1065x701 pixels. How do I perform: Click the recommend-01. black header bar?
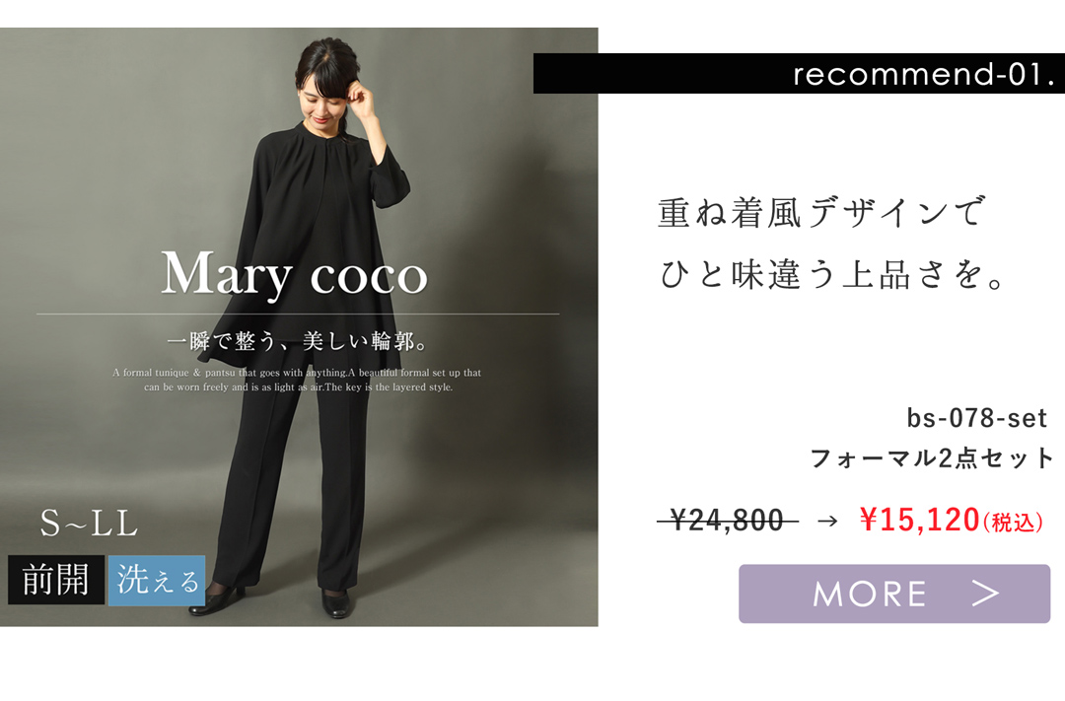799,73
